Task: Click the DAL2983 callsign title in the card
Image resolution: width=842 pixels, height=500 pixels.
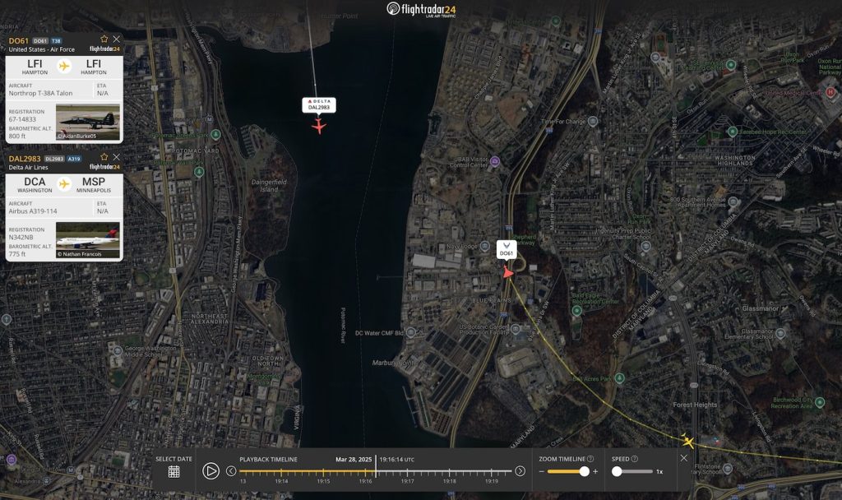Action: [25, 159]
